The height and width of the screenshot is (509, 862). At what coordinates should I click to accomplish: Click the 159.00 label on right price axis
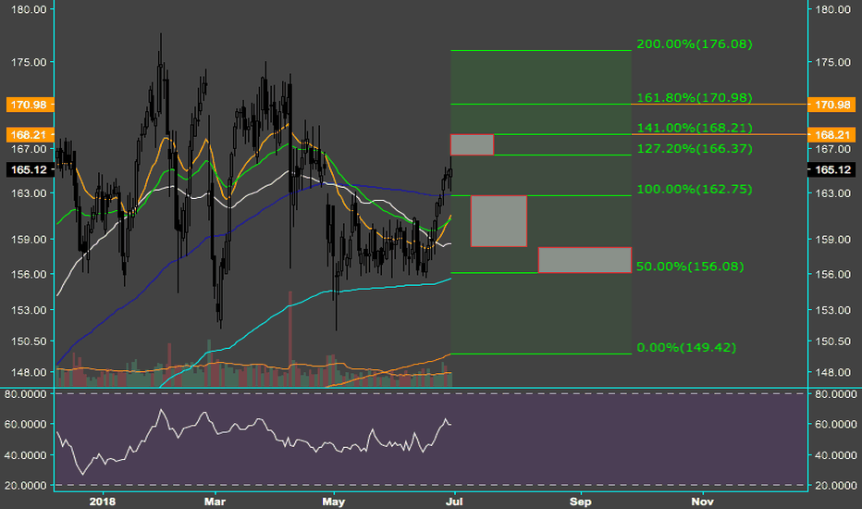point(832,240)
